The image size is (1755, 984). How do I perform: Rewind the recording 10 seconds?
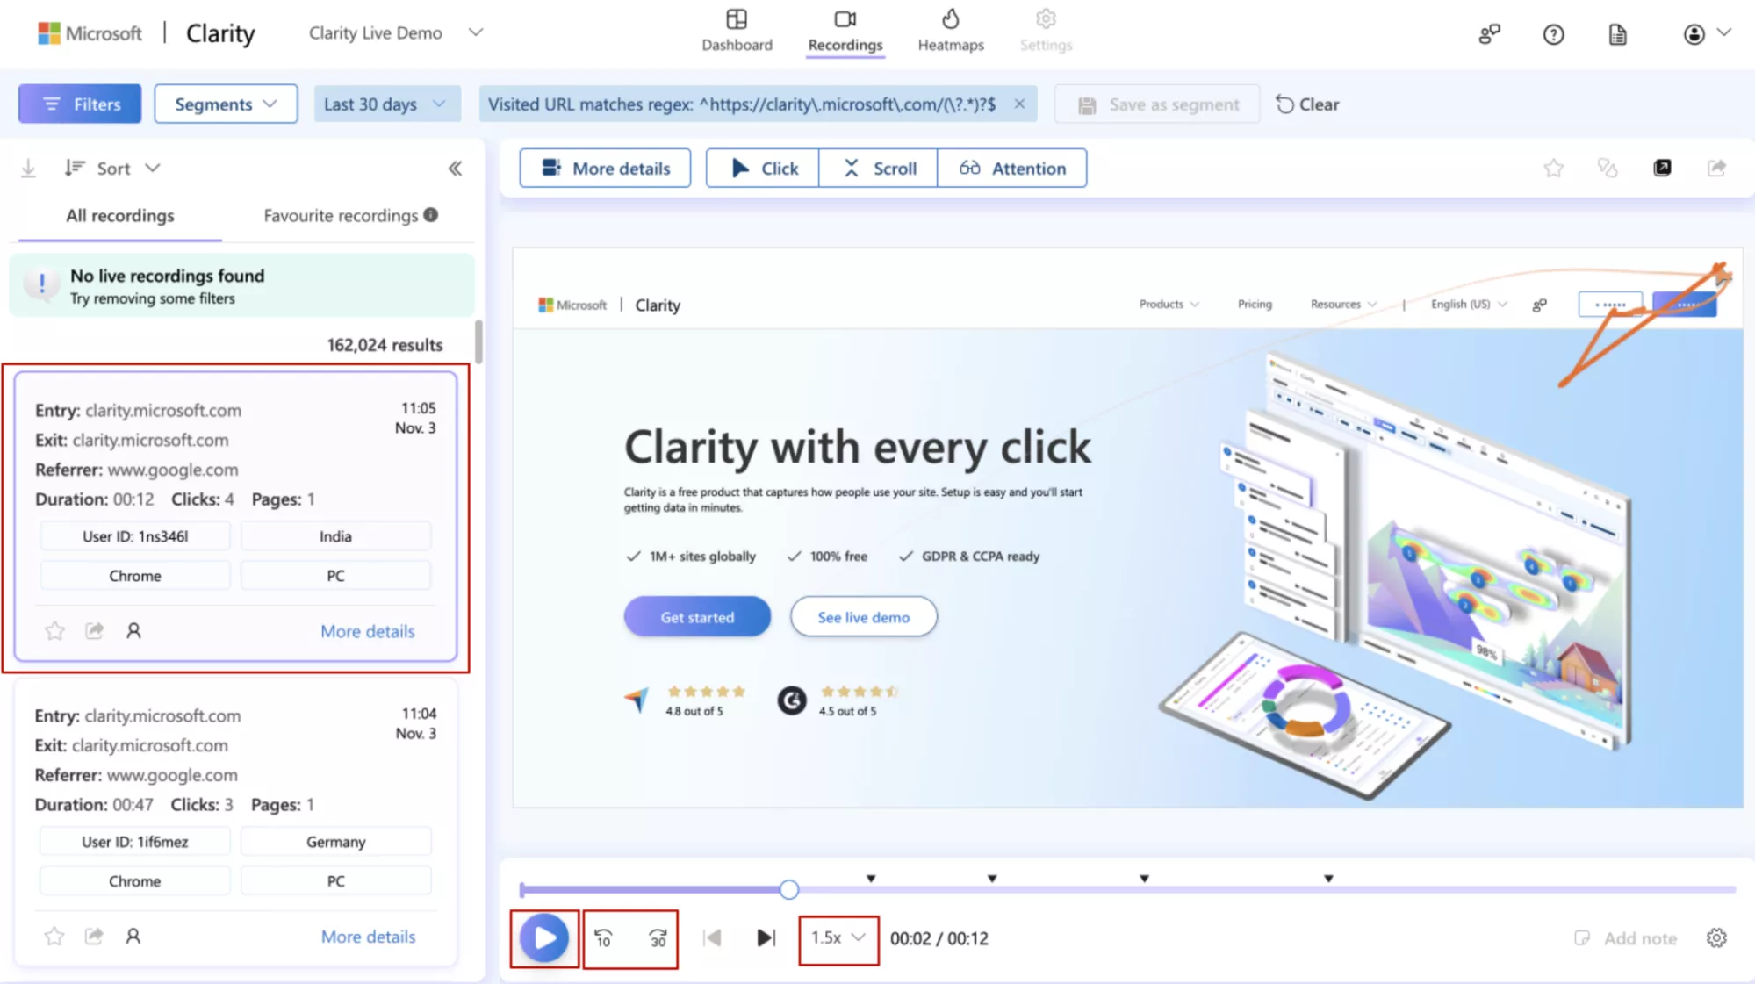coord(603,938)
